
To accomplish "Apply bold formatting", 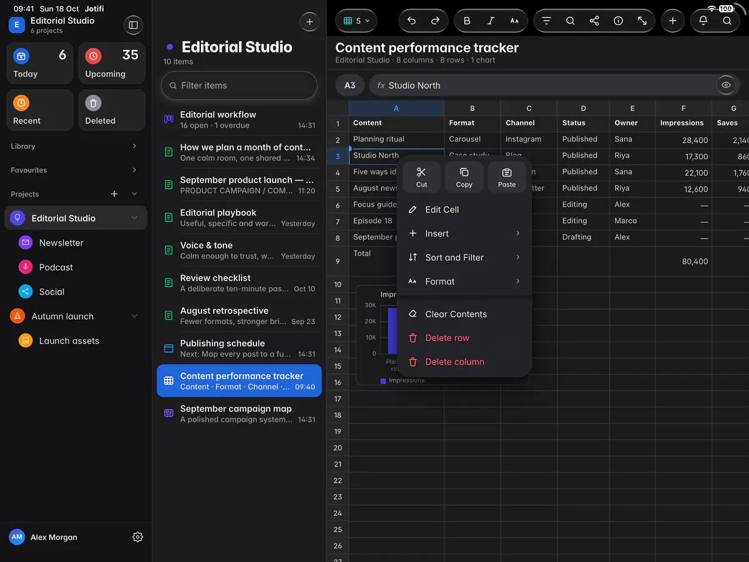I will [x=467, y=21].
